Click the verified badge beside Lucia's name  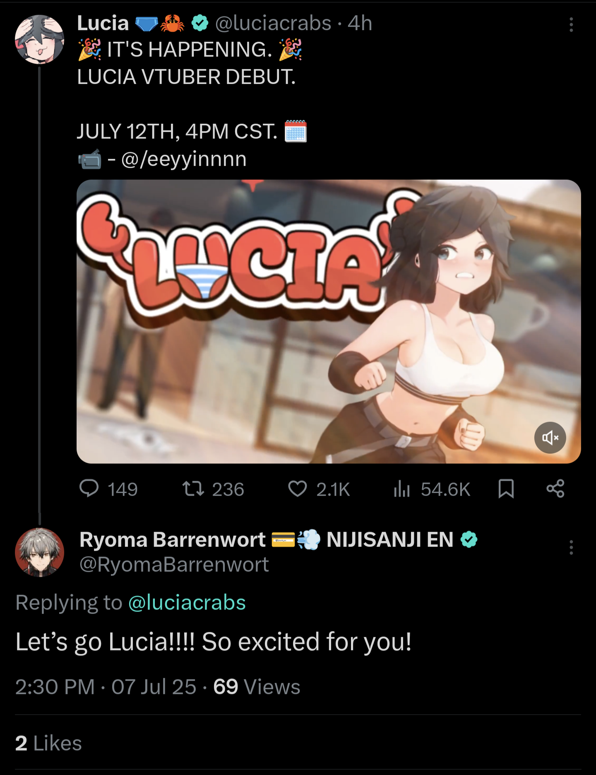200,23
